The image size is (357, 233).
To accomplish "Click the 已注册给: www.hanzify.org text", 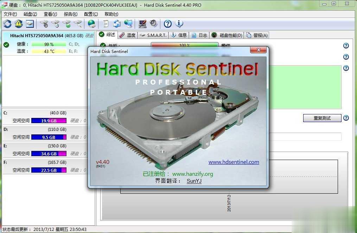I will coord(178,174).
